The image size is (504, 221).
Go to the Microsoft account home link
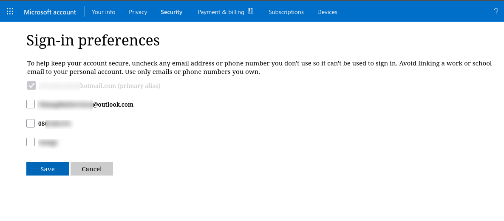point(50,12)
